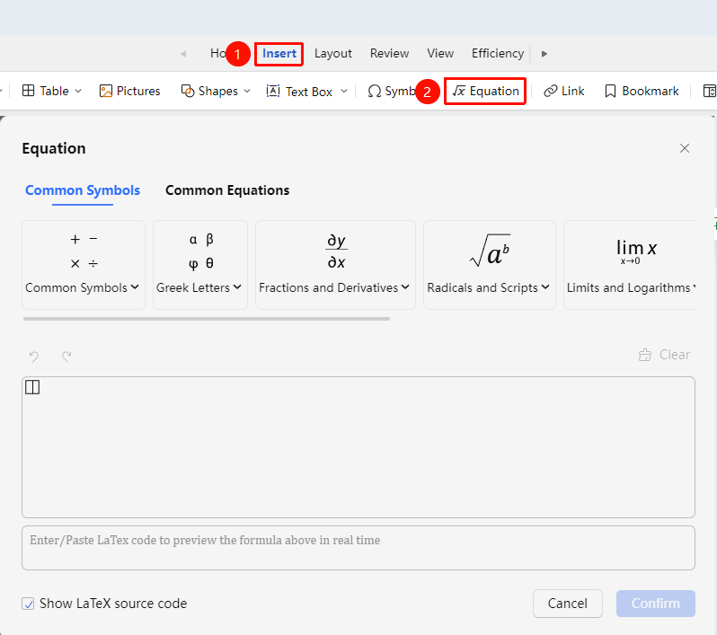Screen dimensions: 717x635
Task: Confirm the equation insertion
Action: (x=655, y=604)
